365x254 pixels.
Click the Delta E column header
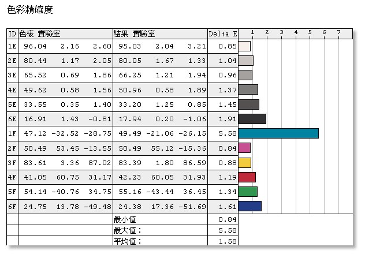tap(222, 33)
